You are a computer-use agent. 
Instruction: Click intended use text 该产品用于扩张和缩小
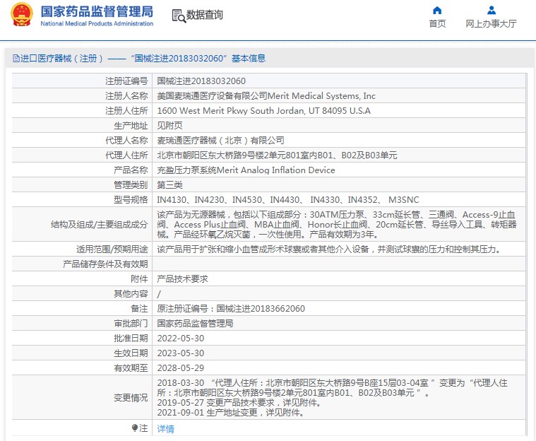[x=330, y=249]
